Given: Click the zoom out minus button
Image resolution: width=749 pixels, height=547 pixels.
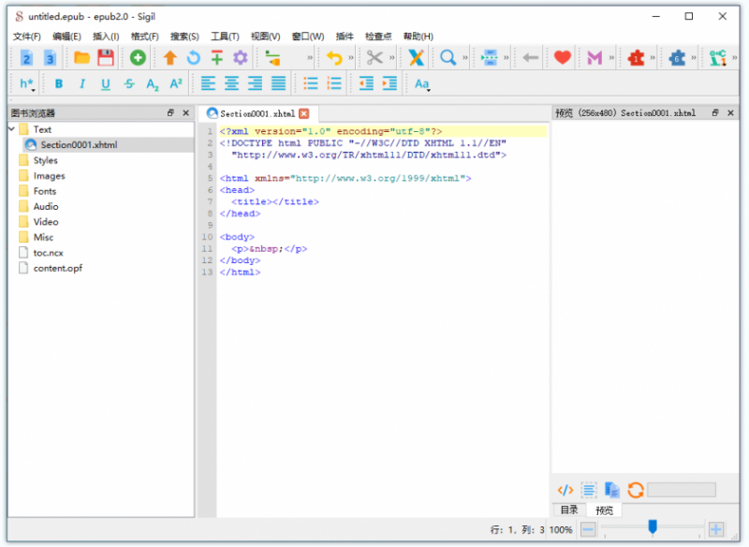Looking at the screenshot, I should (x=588, y=529).
